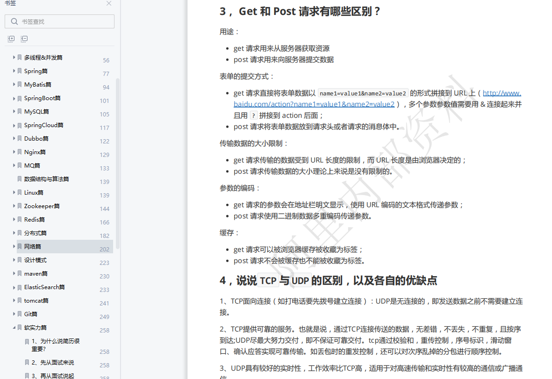552x379 pixels.
Task: Click the bookmark icon beside 网络篇
Action: (19, 246)
